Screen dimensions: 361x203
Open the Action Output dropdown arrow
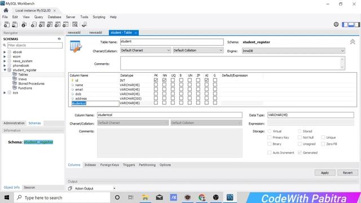[114, 188]
